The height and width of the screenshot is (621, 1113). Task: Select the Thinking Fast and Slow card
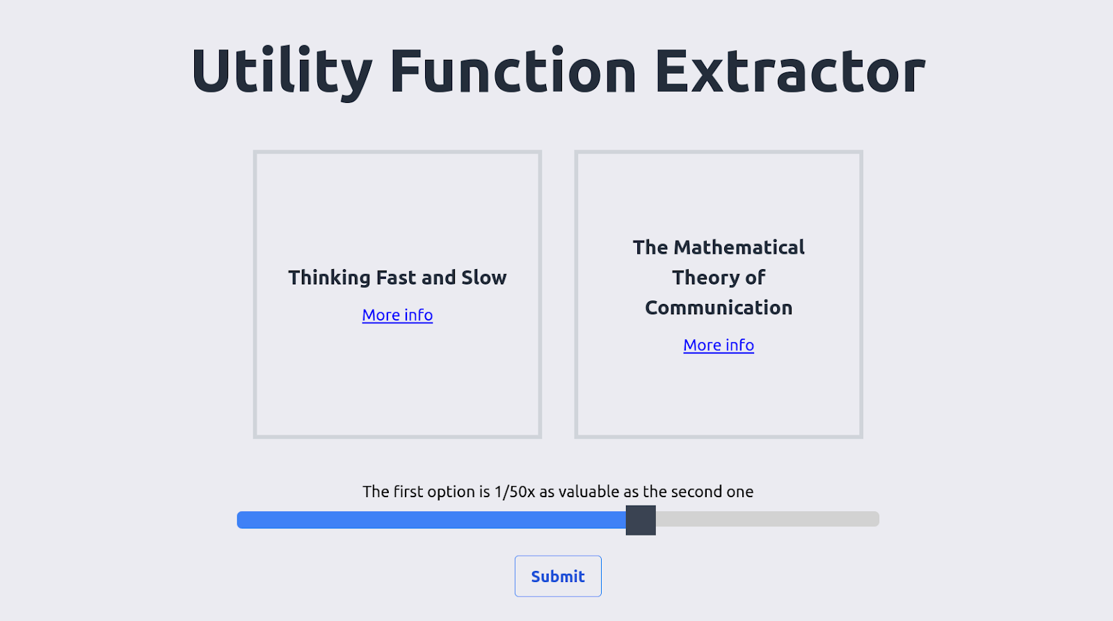[x=397, y=294]
